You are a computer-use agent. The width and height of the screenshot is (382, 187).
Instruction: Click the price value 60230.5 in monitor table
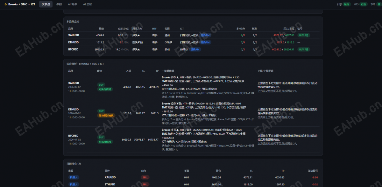tap(99, 49)
